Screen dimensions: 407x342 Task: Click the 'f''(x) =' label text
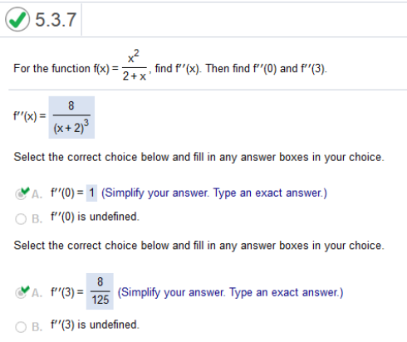coord(30,116)
